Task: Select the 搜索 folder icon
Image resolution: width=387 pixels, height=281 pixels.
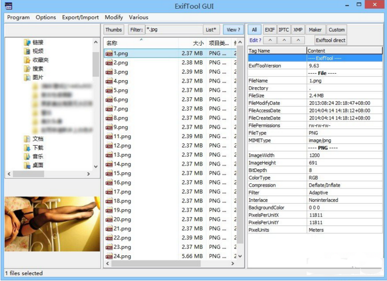Action: coord(27,68)
